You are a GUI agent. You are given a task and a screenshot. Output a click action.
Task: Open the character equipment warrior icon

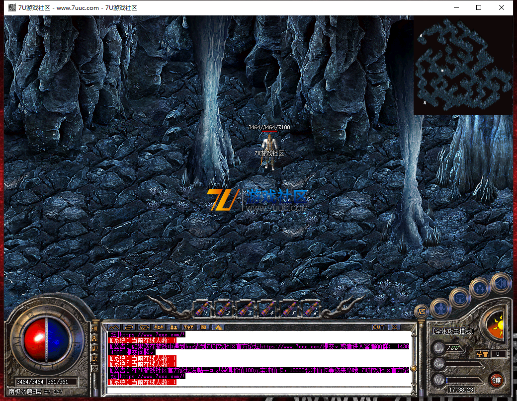tap(441, 308)
